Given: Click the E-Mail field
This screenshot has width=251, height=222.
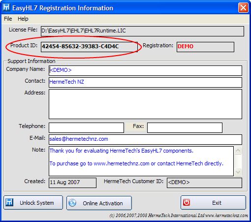Looking at the screenshot, I should point(145,139).
